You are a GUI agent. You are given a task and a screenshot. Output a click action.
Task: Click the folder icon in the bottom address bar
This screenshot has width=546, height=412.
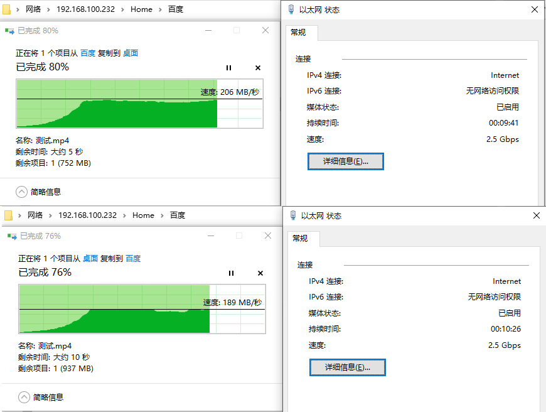[9, 215]
